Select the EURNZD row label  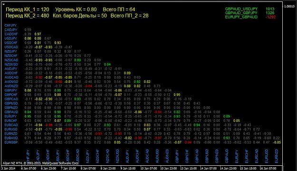(x=11, y=134)
